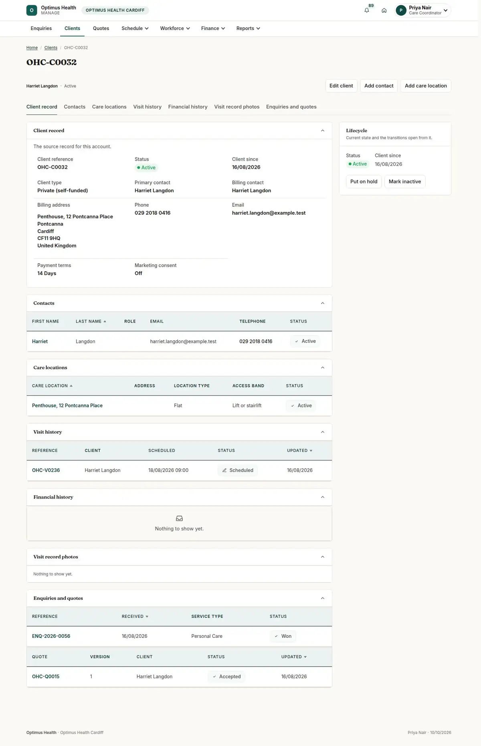Sort contacts by Last Name column
Viewport: 481px width, 746px height.
coord(91,321)
